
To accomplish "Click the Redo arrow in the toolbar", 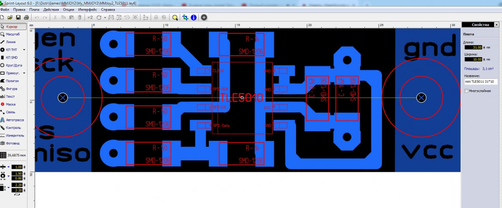I will [45, 18].
